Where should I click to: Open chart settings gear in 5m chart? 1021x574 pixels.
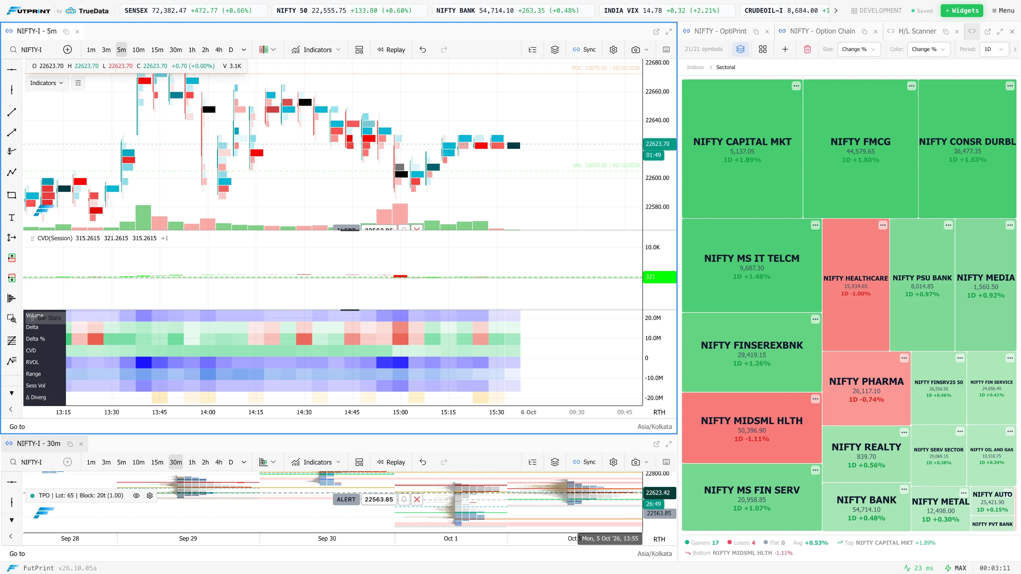[x=613, y=50]
